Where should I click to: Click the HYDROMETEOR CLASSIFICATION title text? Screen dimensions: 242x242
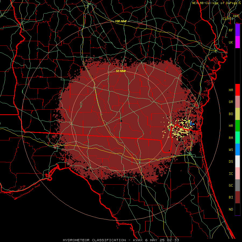point(94,240)
